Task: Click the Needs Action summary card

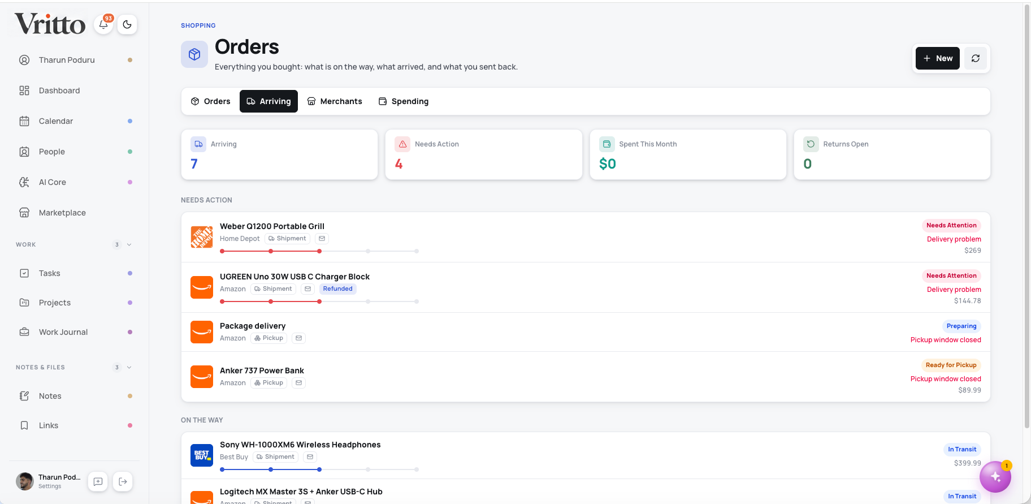Action: pos(484,154)
